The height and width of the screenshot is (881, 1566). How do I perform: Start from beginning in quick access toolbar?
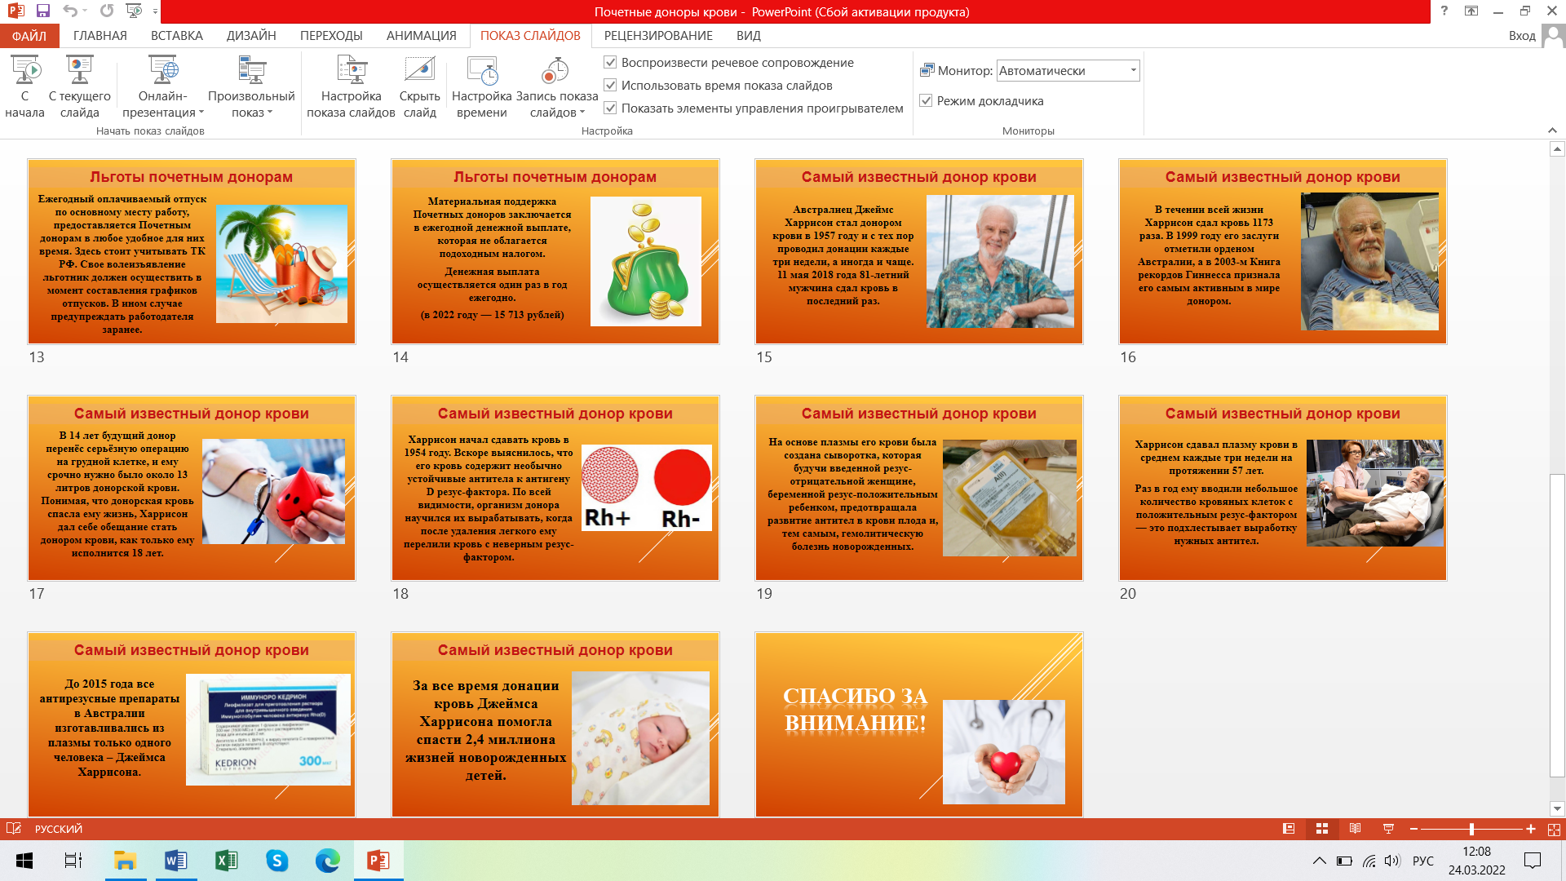point(134,11)
